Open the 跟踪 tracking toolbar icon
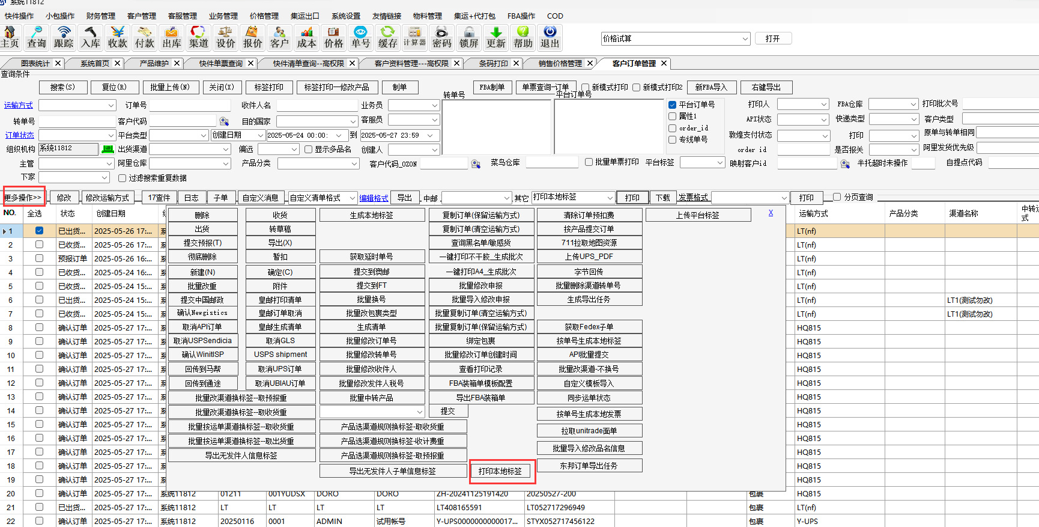Screen dimensions: 1039x527 tap(64, 37)
